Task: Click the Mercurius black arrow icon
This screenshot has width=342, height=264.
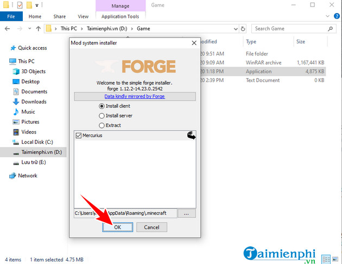Action: [191, 136]
